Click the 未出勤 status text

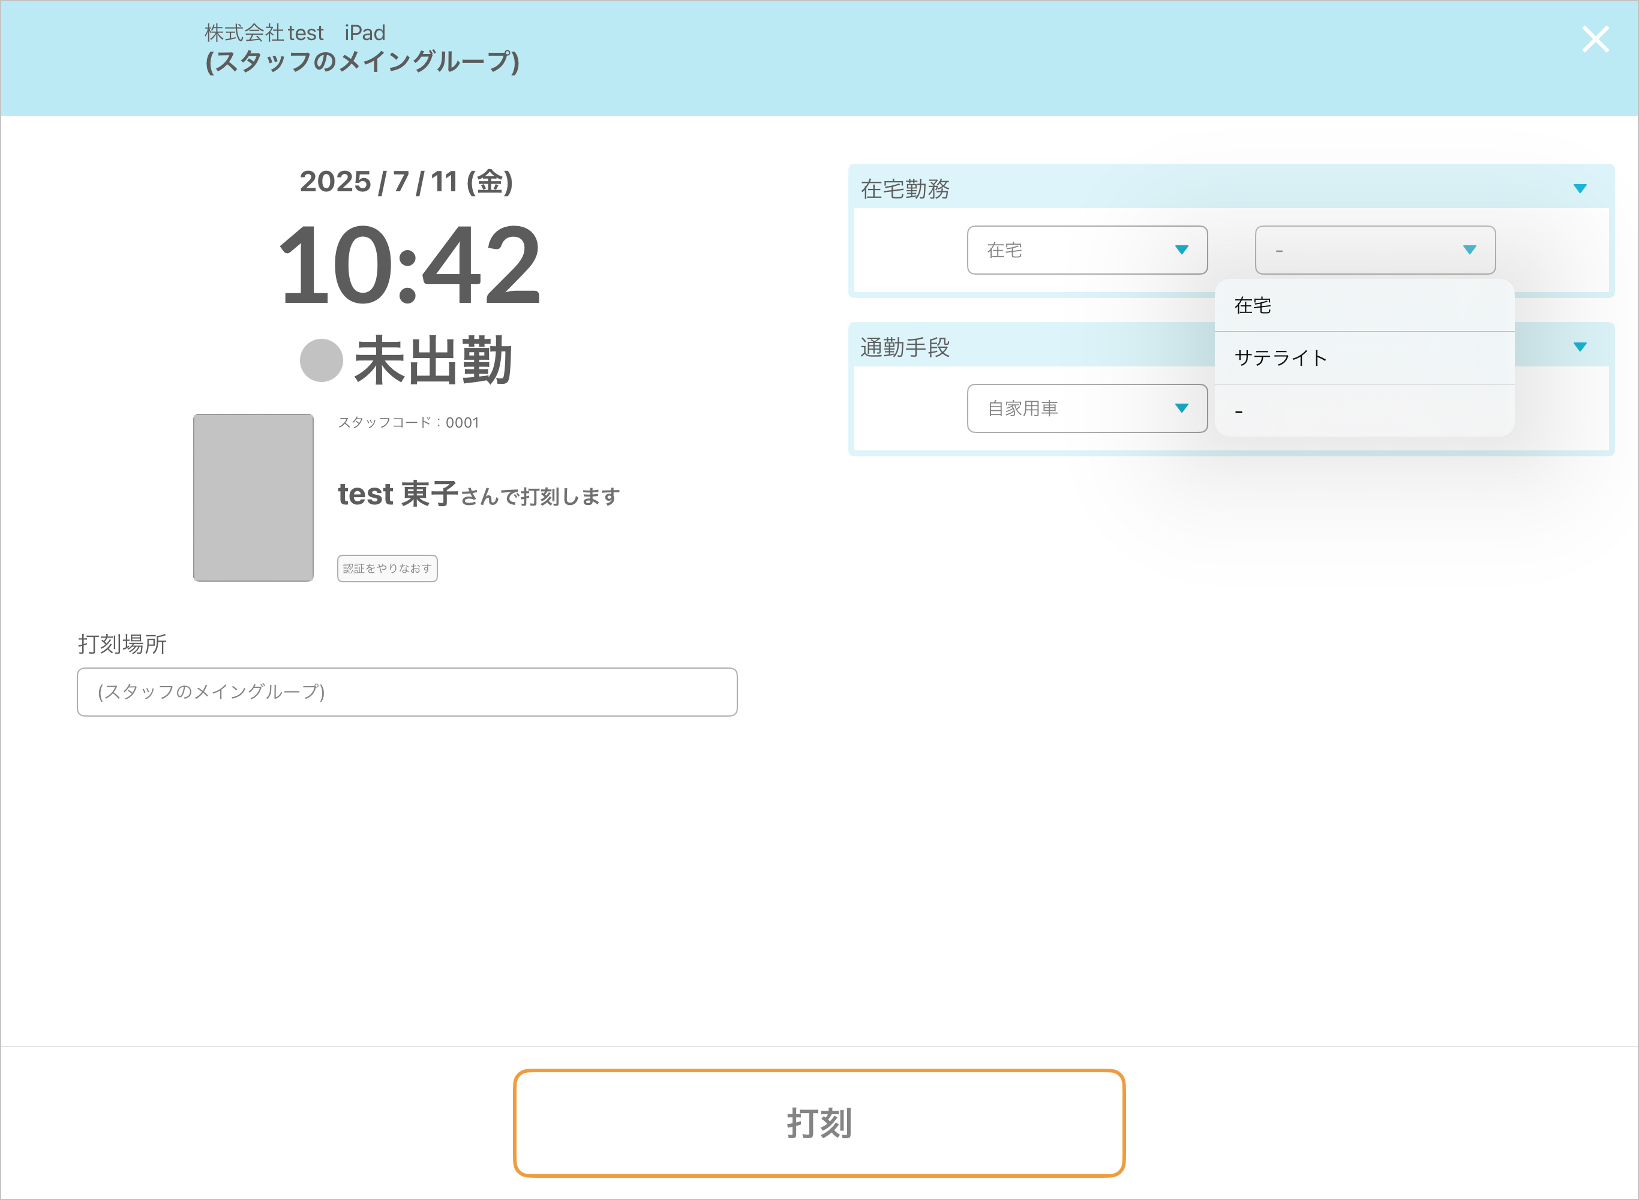[433, 360]
